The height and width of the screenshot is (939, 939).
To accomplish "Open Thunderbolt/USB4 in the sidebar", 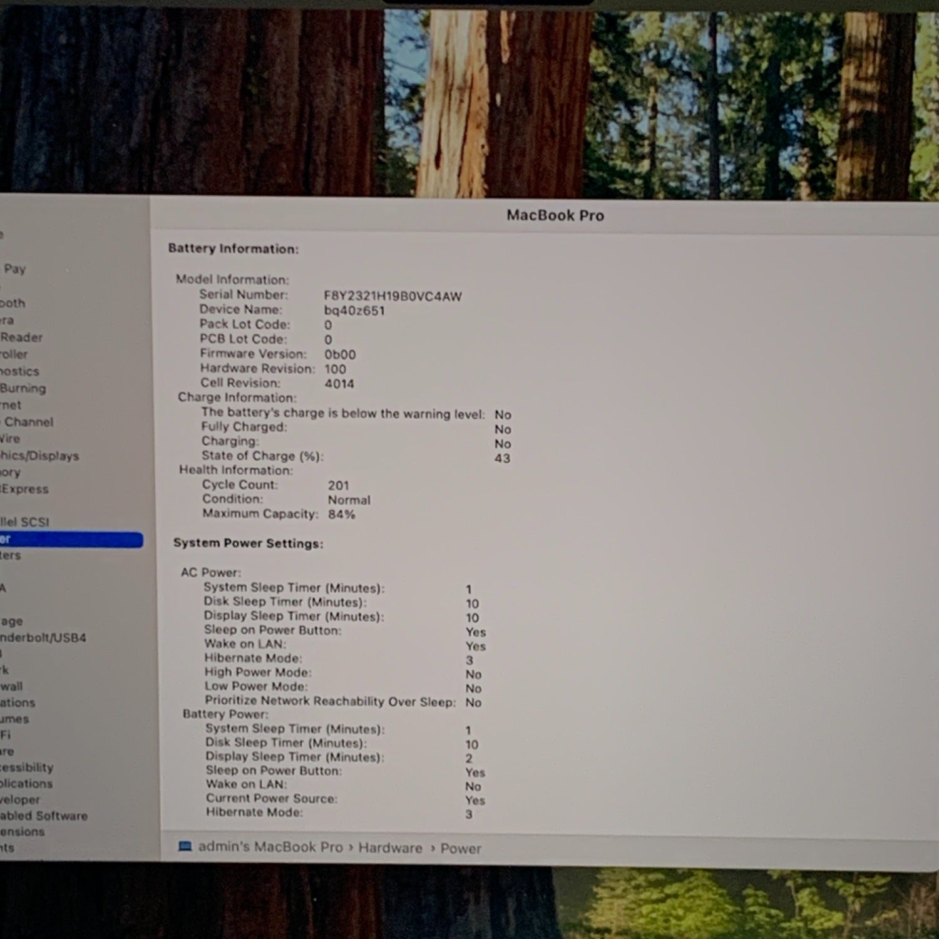I will [x=43, y=638].
